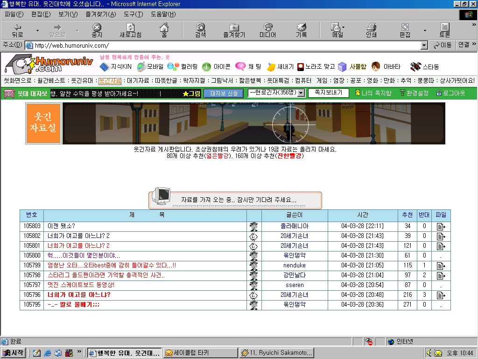This screenshot has height=359, width=478.
Task: Expand the address bar URL dropdown
Action: (424, 45)
